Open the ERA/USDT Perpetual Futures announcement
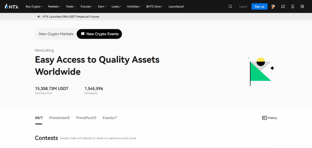The image size is (312, 148). click(71, 17)
